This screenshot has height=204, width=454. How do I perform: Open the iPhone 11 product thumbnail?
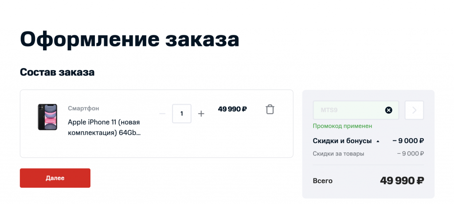(x=47, y=117)
